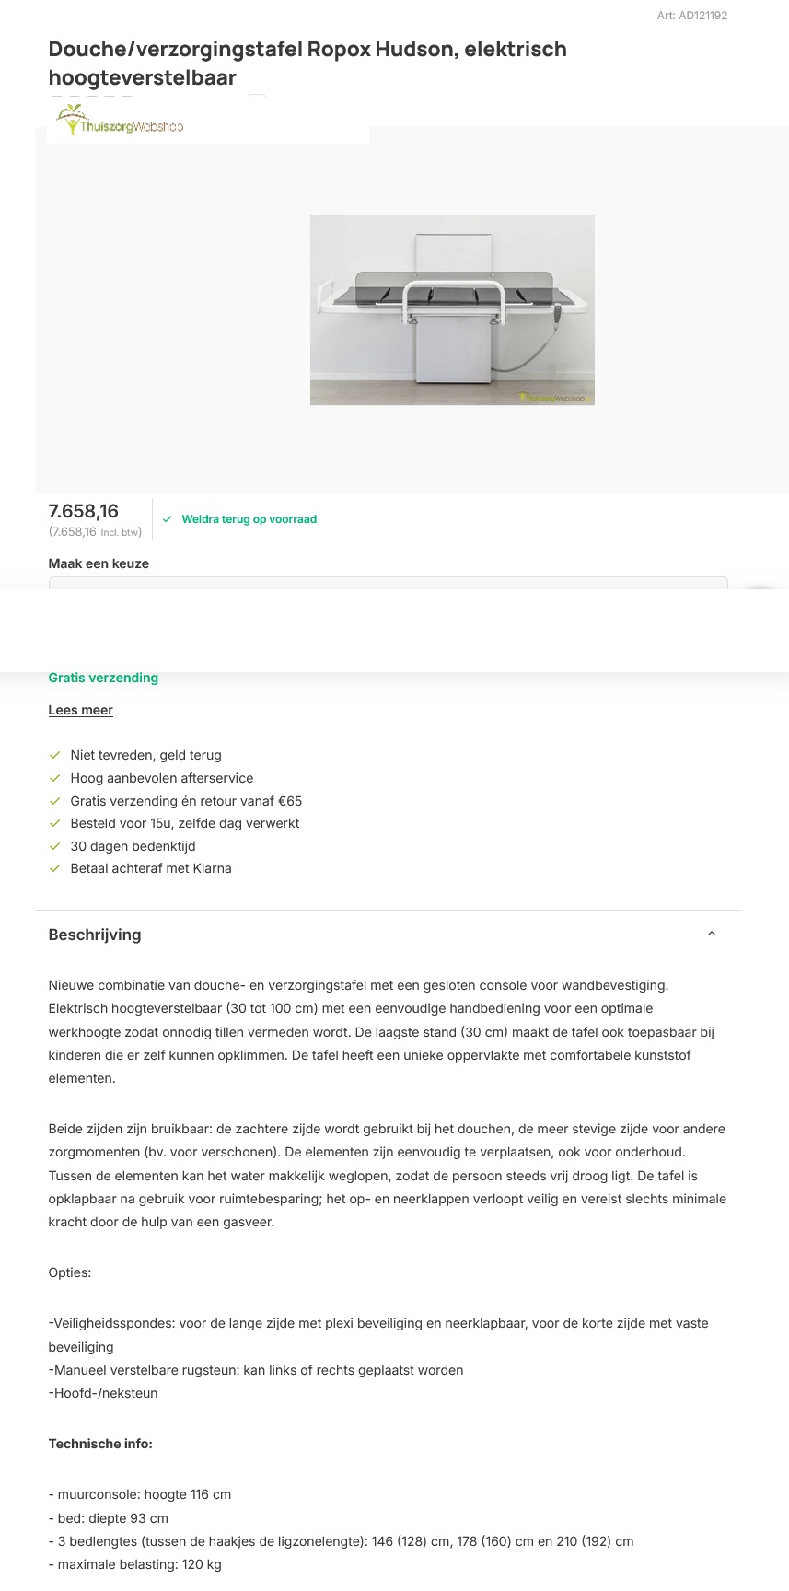Click the checkmark beside Betaal achteraf met Klarna

pos(54,867)
